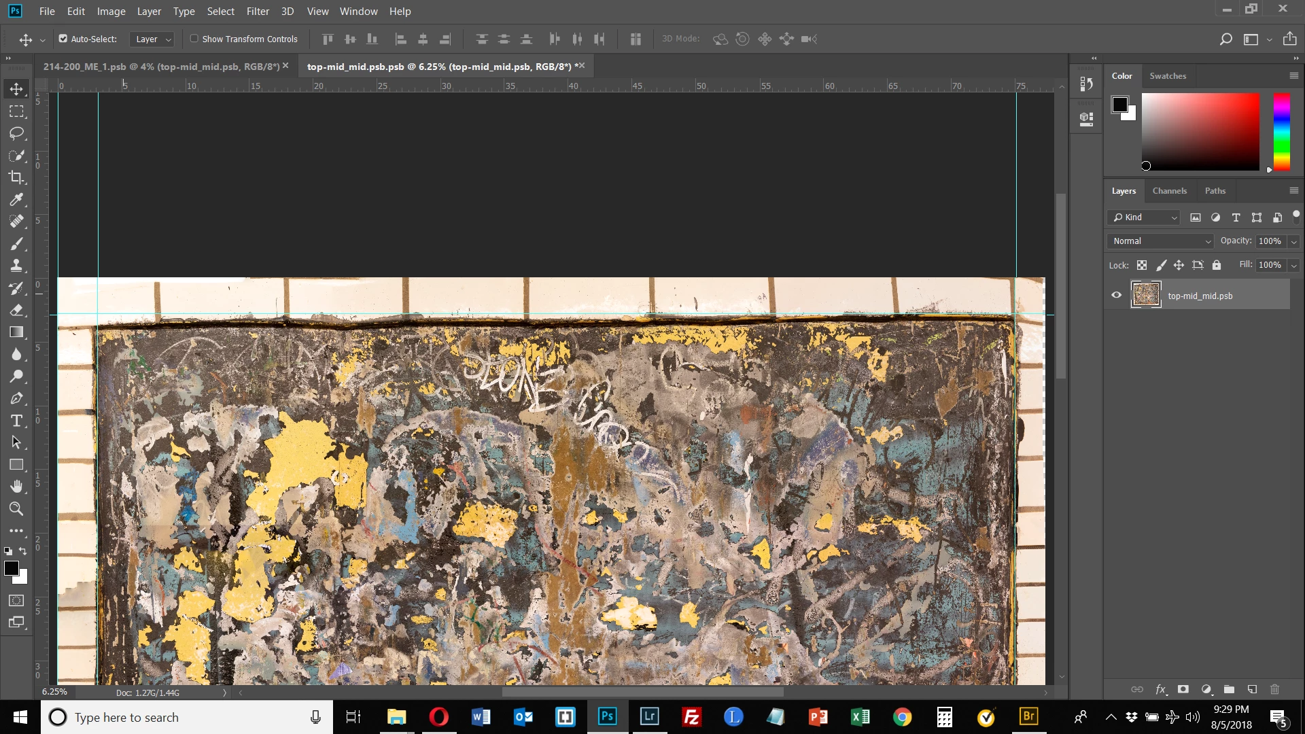
Task: Expand the layer Kind filter dropdown
Action: [1145, 217]
